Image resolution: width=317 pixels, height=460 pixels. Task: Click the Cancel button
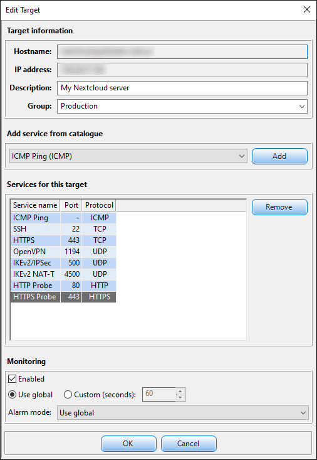[189, 444]
